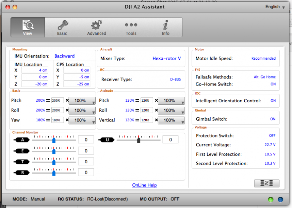Open Attitude Vertical 100% multiplier dropdown

[x=171, y=120]
